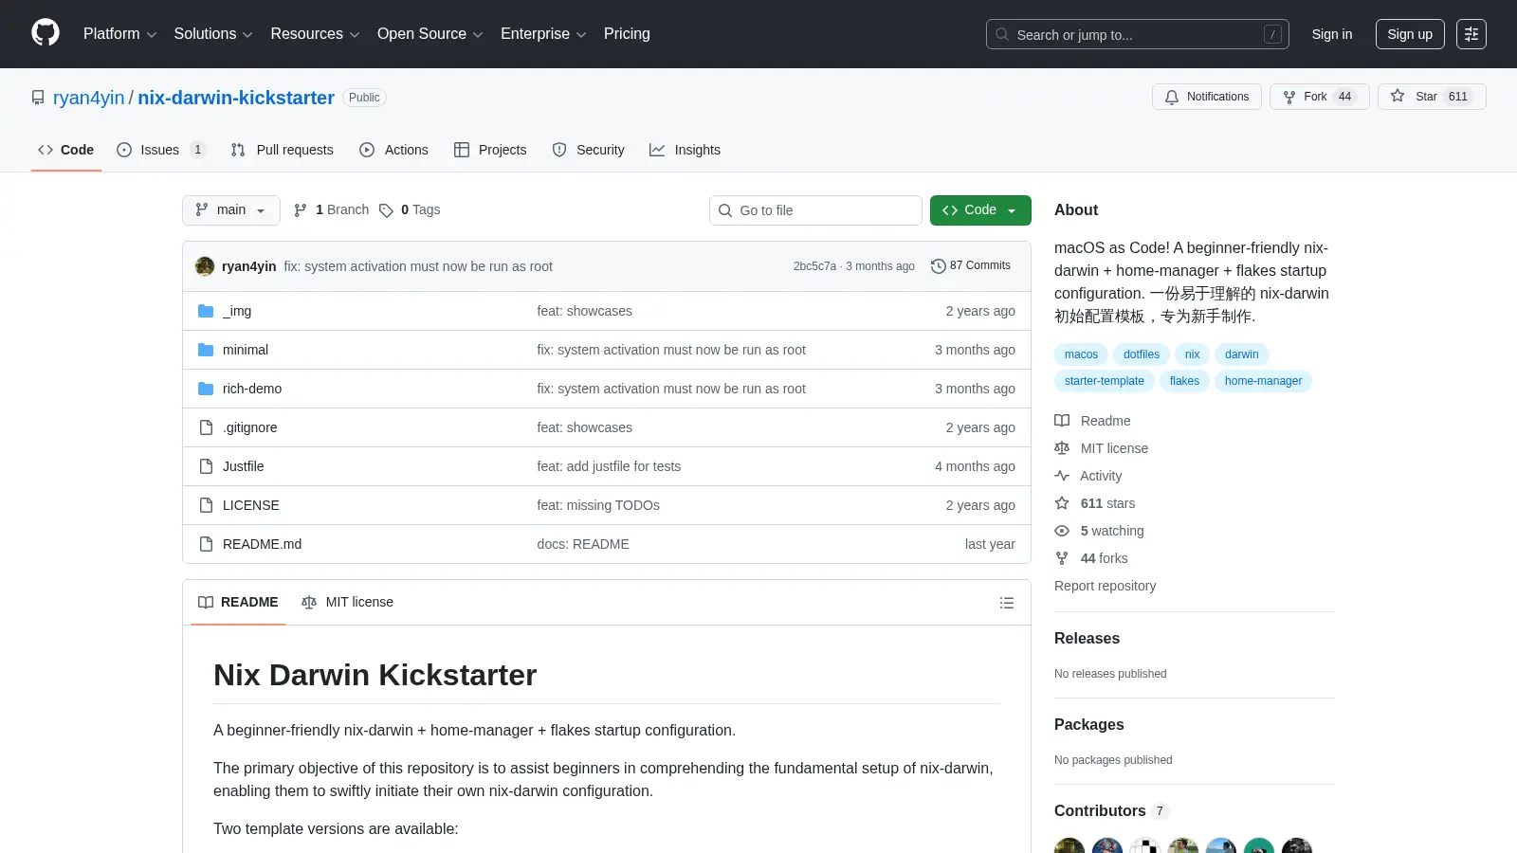The width and height of the screenshot is (1517, 853).
Task: Open the Insights tab
Action: [x=685, y=150]
